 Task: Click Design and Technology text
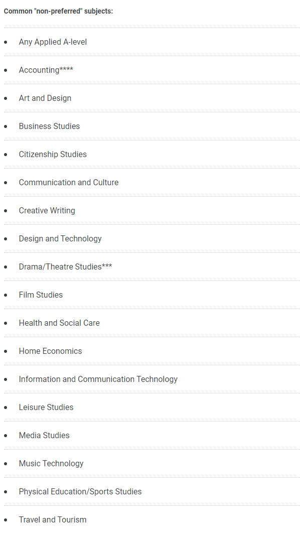[60, 238]
